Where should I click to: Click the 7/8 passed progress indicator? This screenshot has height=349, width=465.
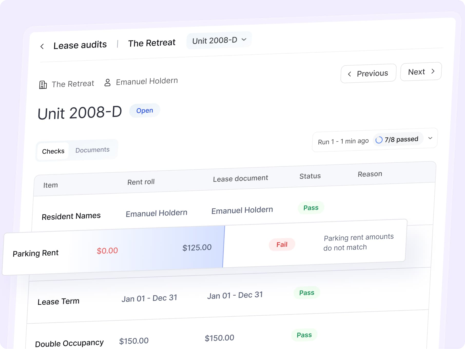tap(398, 139)
